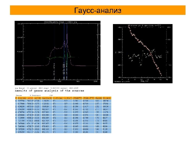Select the left scan plot image

tap(57, 53)
